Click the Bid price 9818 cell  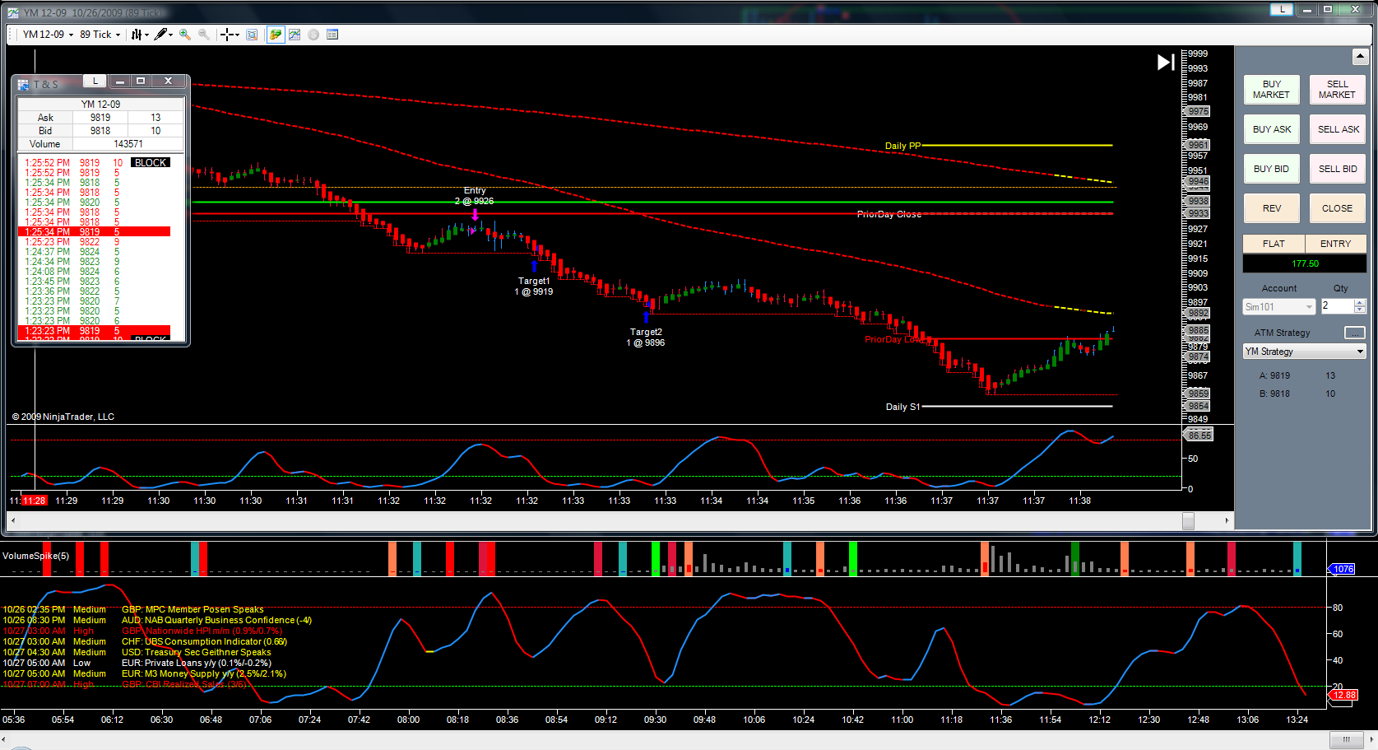click(x=100, y=131)
